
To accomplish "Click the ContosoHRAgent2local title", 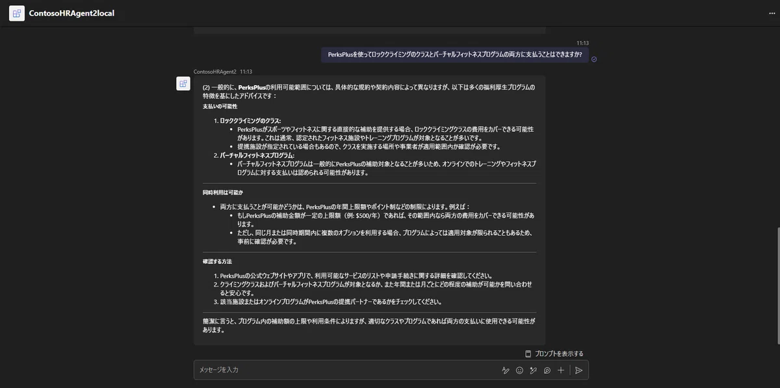I will click(x=71, y=13).
